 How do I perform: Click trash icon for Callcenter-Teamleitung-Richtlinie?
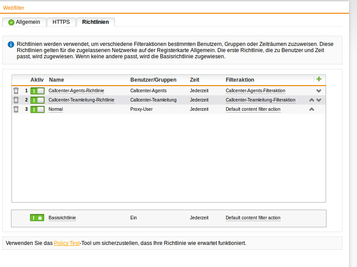(x=16, y=100)
